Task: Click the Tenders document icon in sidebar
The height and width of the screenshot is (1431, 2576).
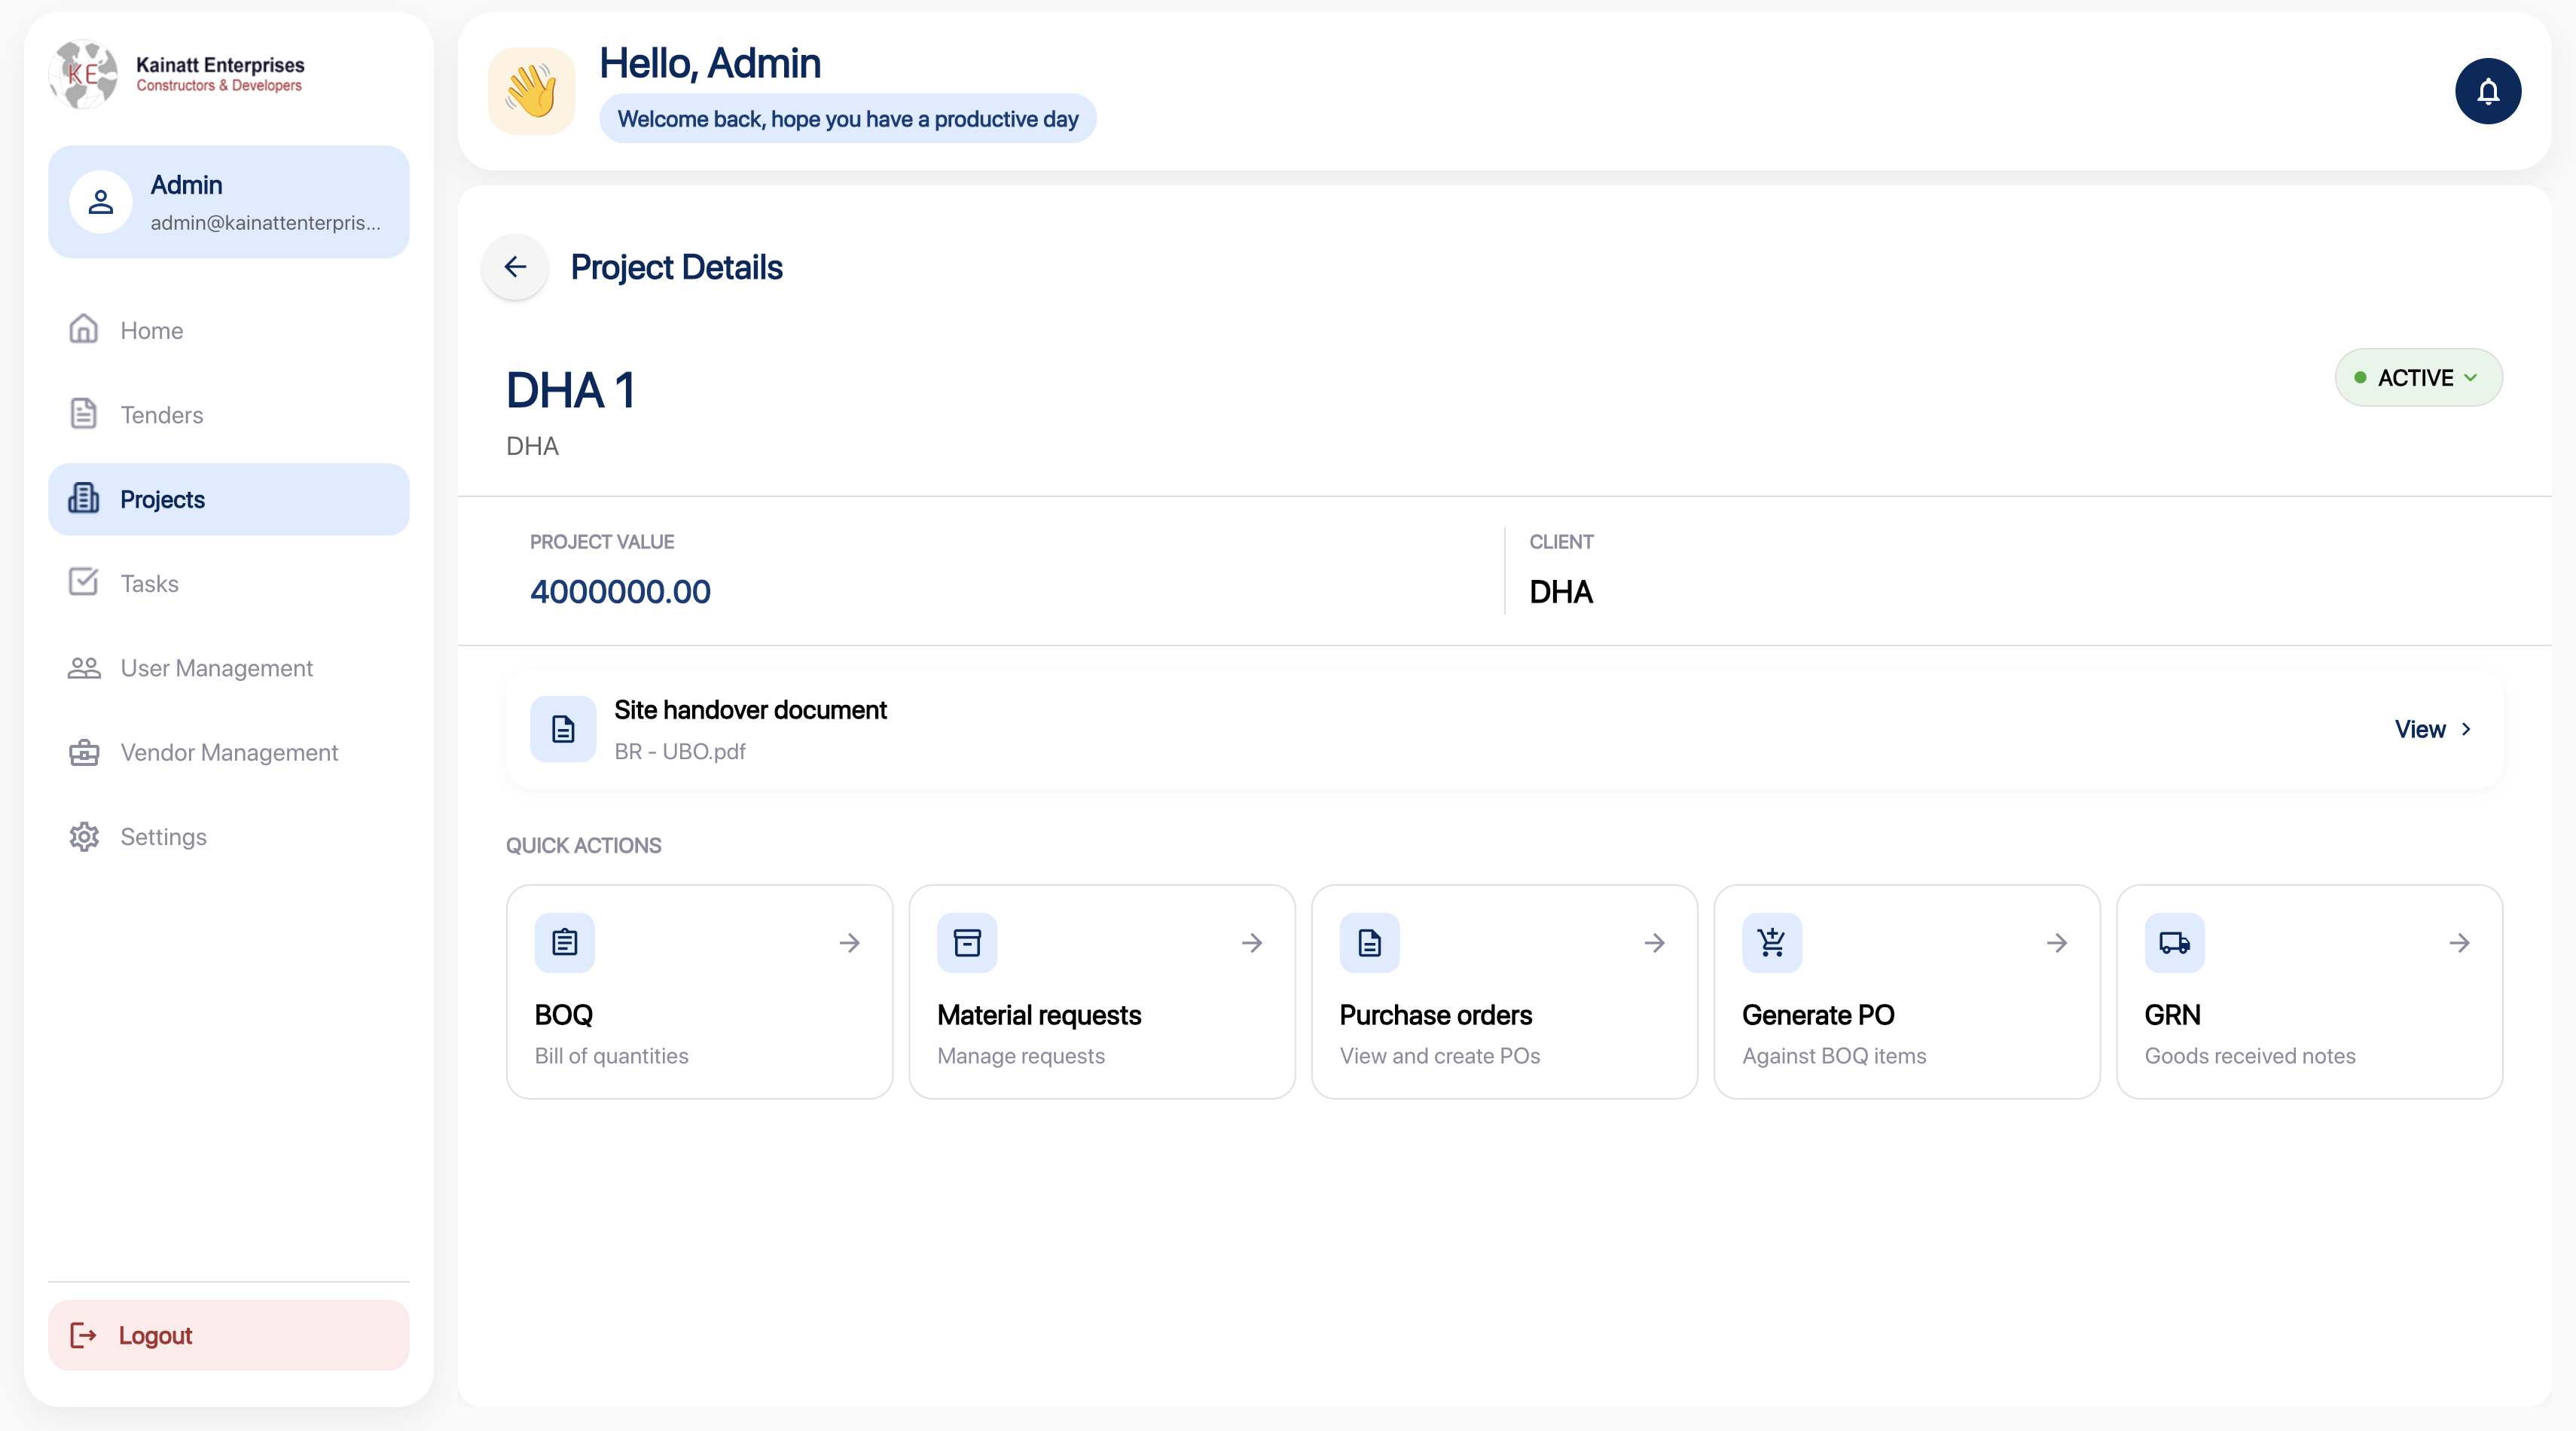Action: (x=84, y=413)
